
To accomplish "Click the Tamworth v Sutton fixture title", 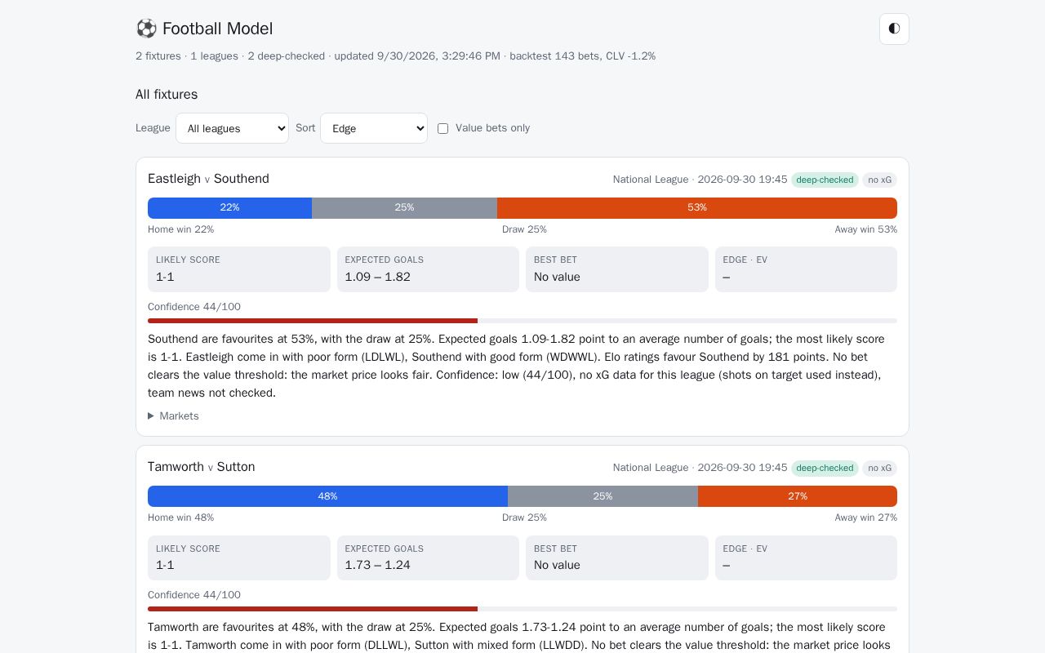I will click(202, 467).
